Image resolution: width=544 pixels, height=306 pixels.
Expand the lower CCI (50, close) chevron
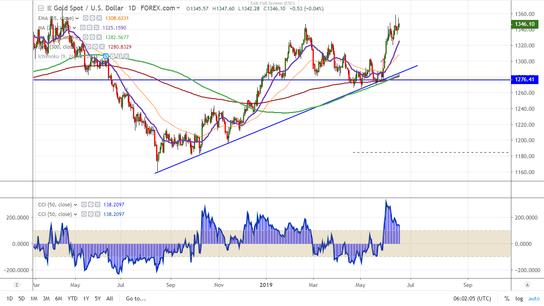(x=75, y=214)
